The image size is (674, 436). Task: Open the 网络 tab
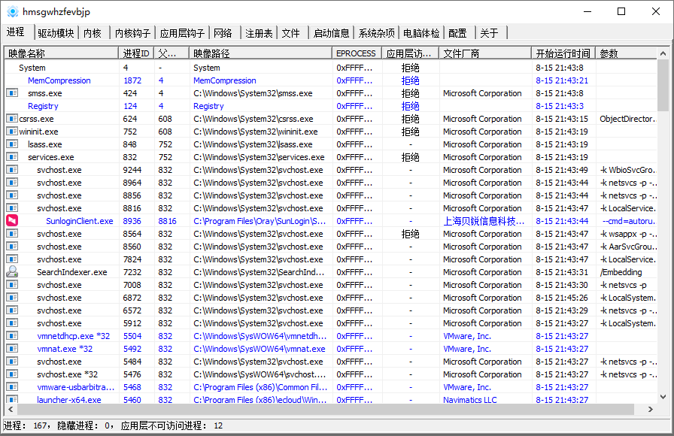223,33
